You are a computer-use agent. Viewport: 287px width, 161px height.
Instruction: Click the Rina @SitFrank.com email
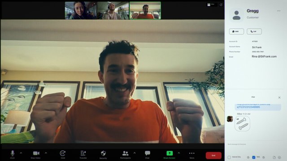point(264,57)
